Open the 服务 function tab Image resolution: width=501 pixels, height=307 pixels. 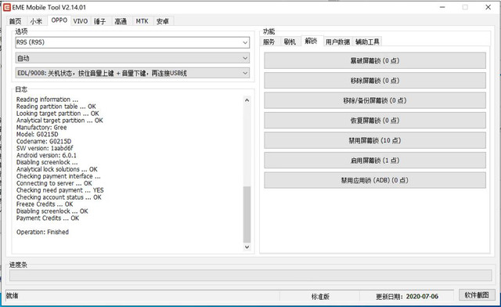click(x=269, y=42)
